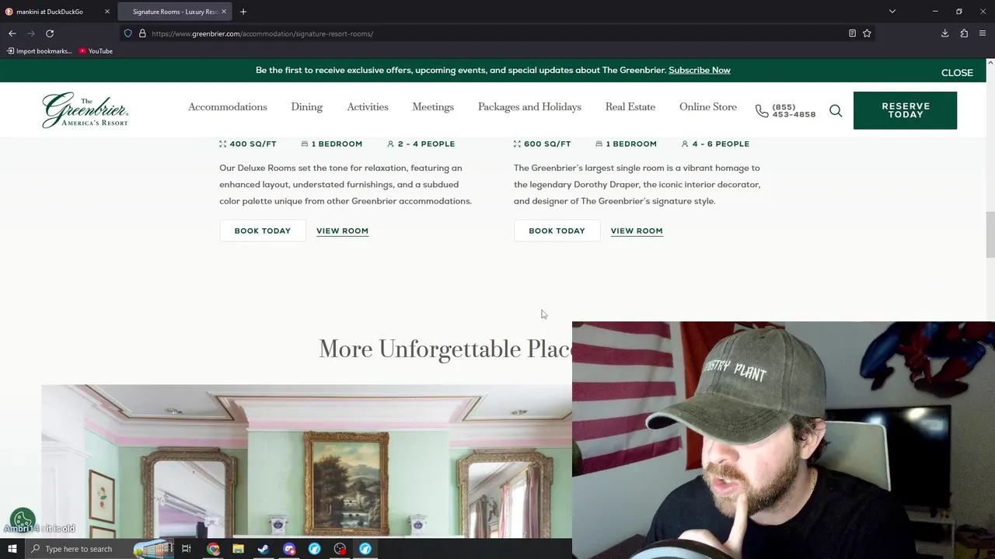
Task: Click 400 SQ/FT text
Action: point(253,144)
